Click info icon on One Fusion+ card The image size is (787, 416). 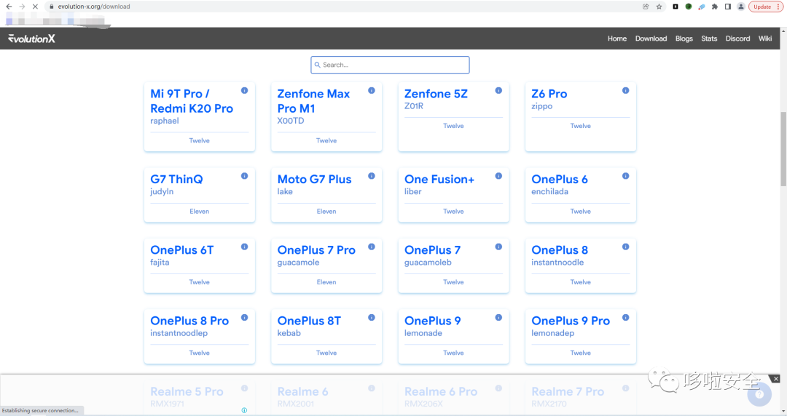498,176
